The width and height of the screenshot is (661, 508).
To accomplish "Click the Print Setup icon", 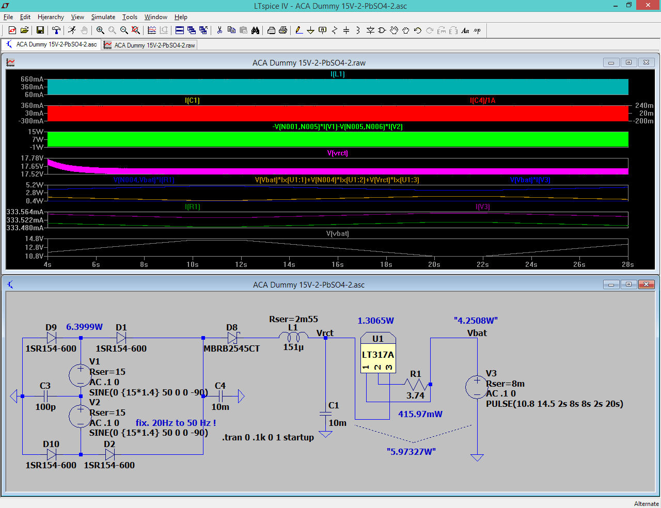I will pos(271,30).
